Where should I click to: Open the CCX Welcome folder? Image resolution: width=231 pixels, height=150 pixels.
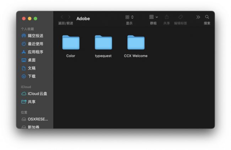(136, 42)
